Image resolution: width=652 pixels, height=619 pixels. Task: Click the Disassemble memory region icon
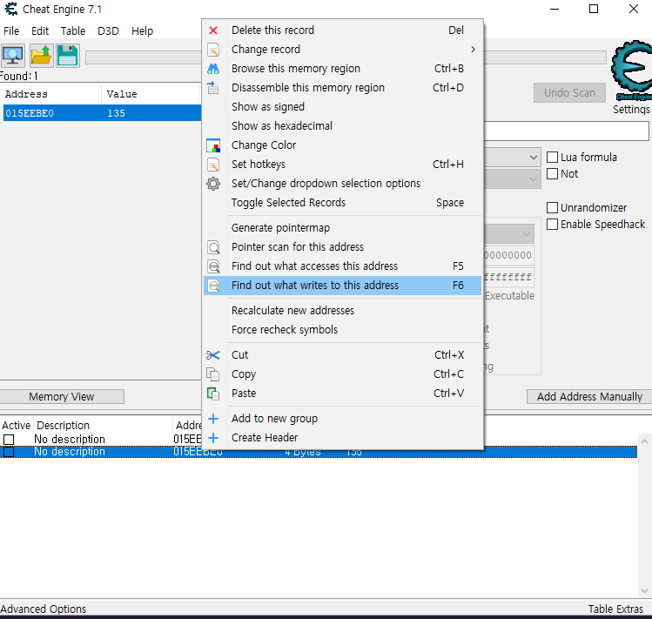213,88
